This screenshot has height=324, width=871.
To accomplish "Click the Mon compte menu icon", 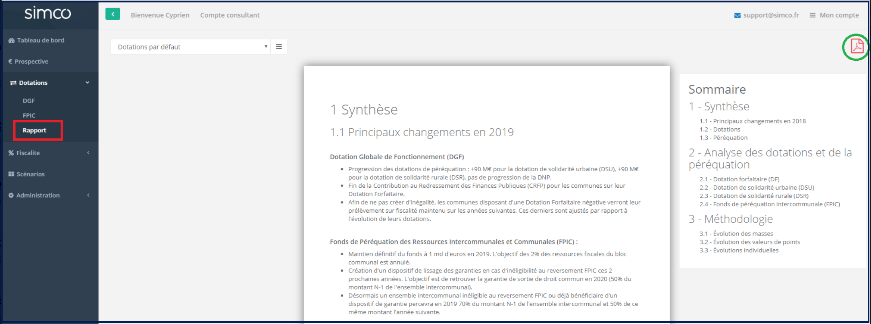I will [812, 15].
